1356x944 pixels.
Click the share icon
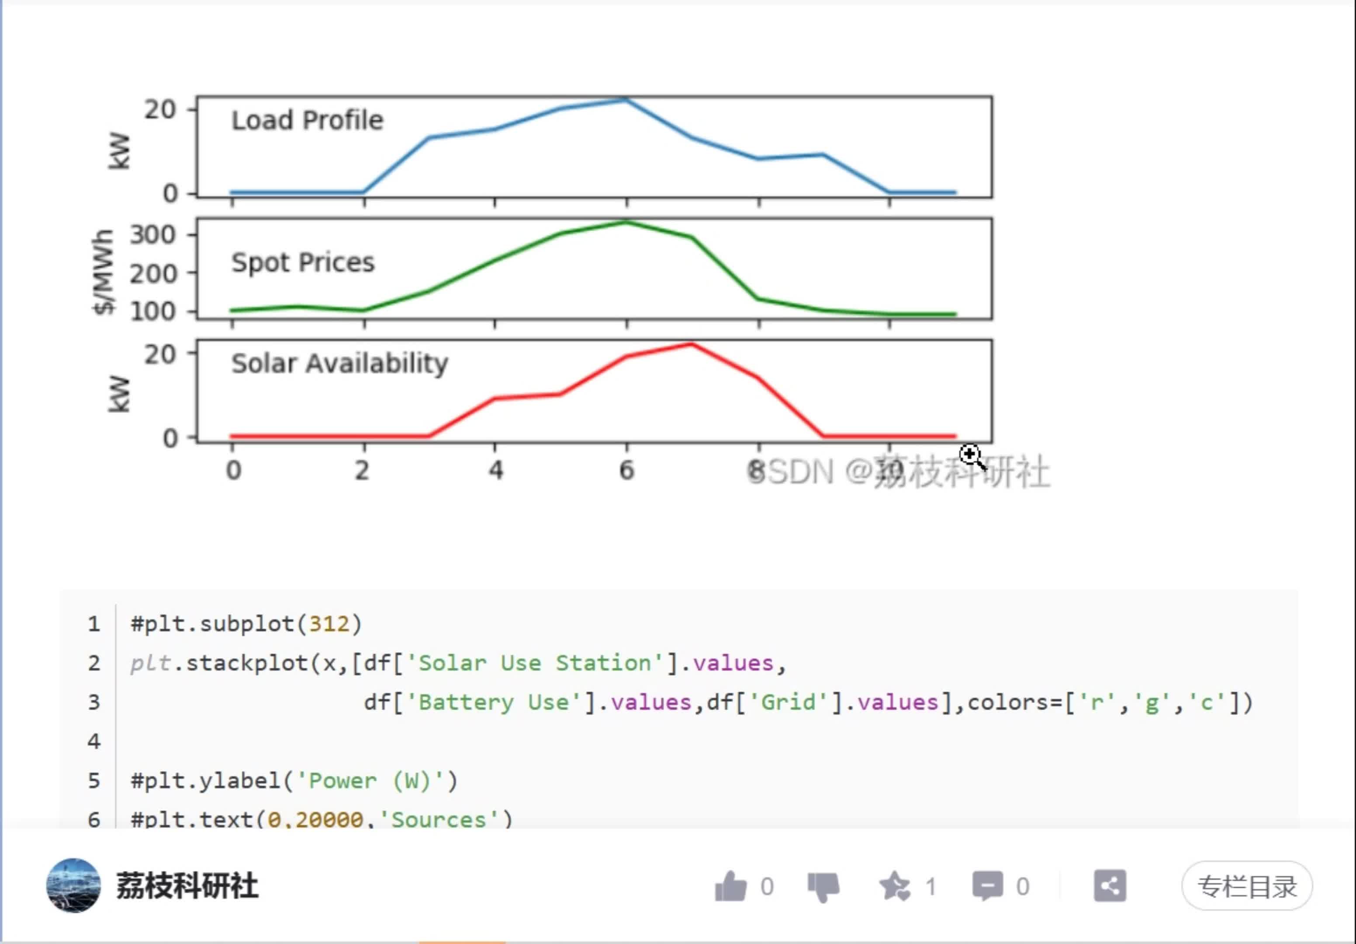pyautogui.click(x=1110, y=885)
